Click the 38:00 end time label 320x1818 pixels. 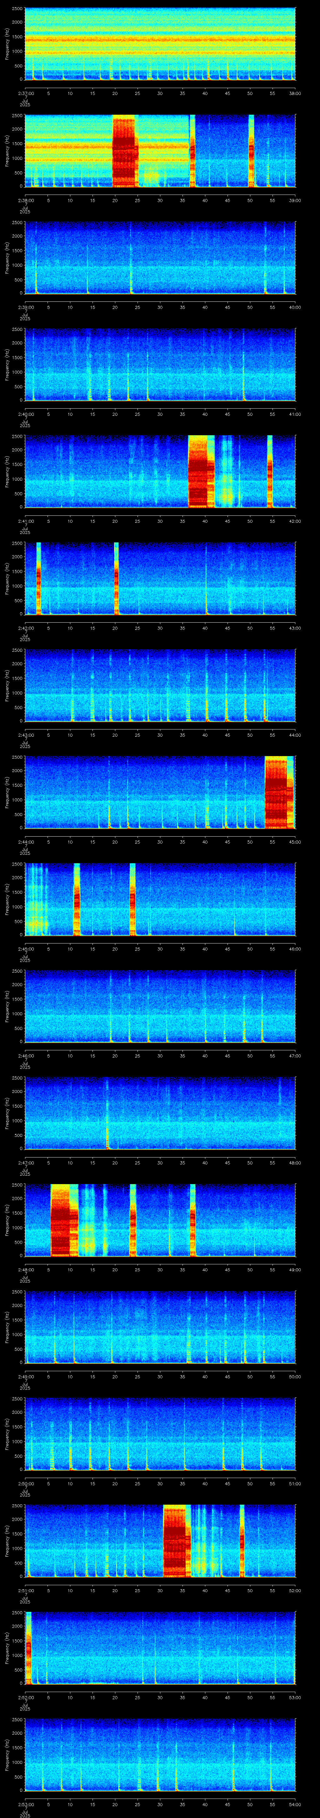pyautogui.click(x=295, y=93)
